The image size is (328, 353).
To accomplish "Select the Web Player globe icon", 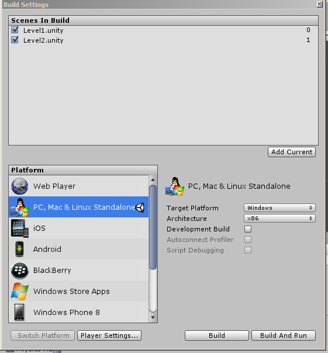I will (20, 186).
